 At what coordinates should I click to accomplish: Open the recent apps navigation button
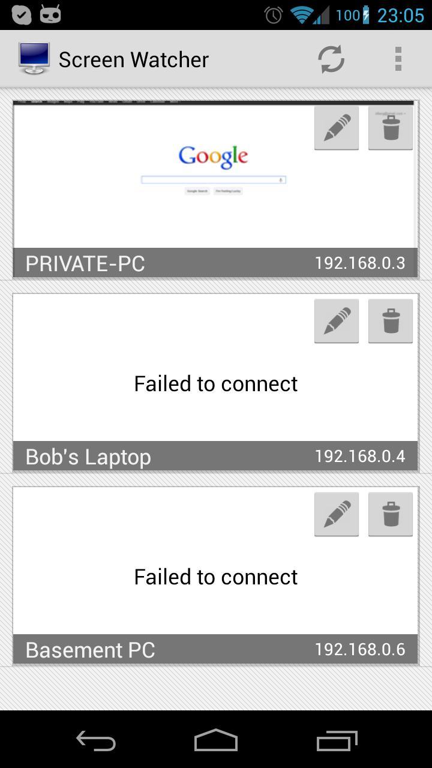pyautogui.click(x=337, y=741)
